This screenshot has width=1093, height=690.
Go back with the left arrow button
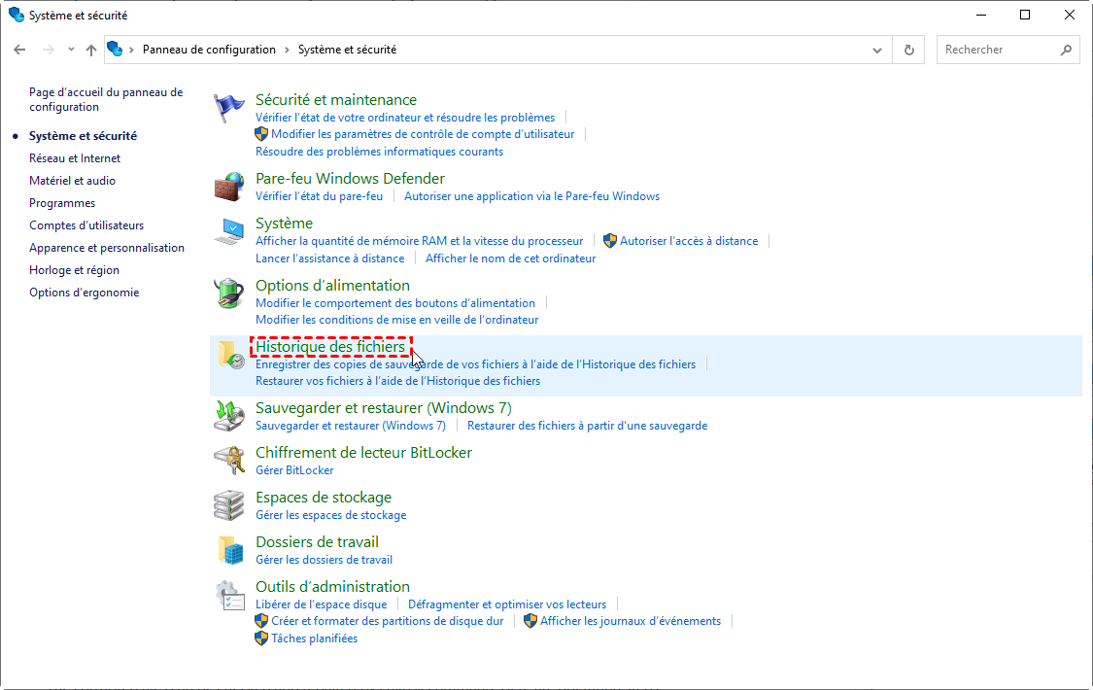pyautogui.click(x=19, y=50)
